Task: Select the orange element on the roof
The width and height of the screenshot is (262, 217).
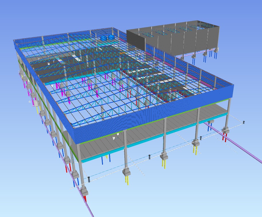Action: click(x=122, y=53)
